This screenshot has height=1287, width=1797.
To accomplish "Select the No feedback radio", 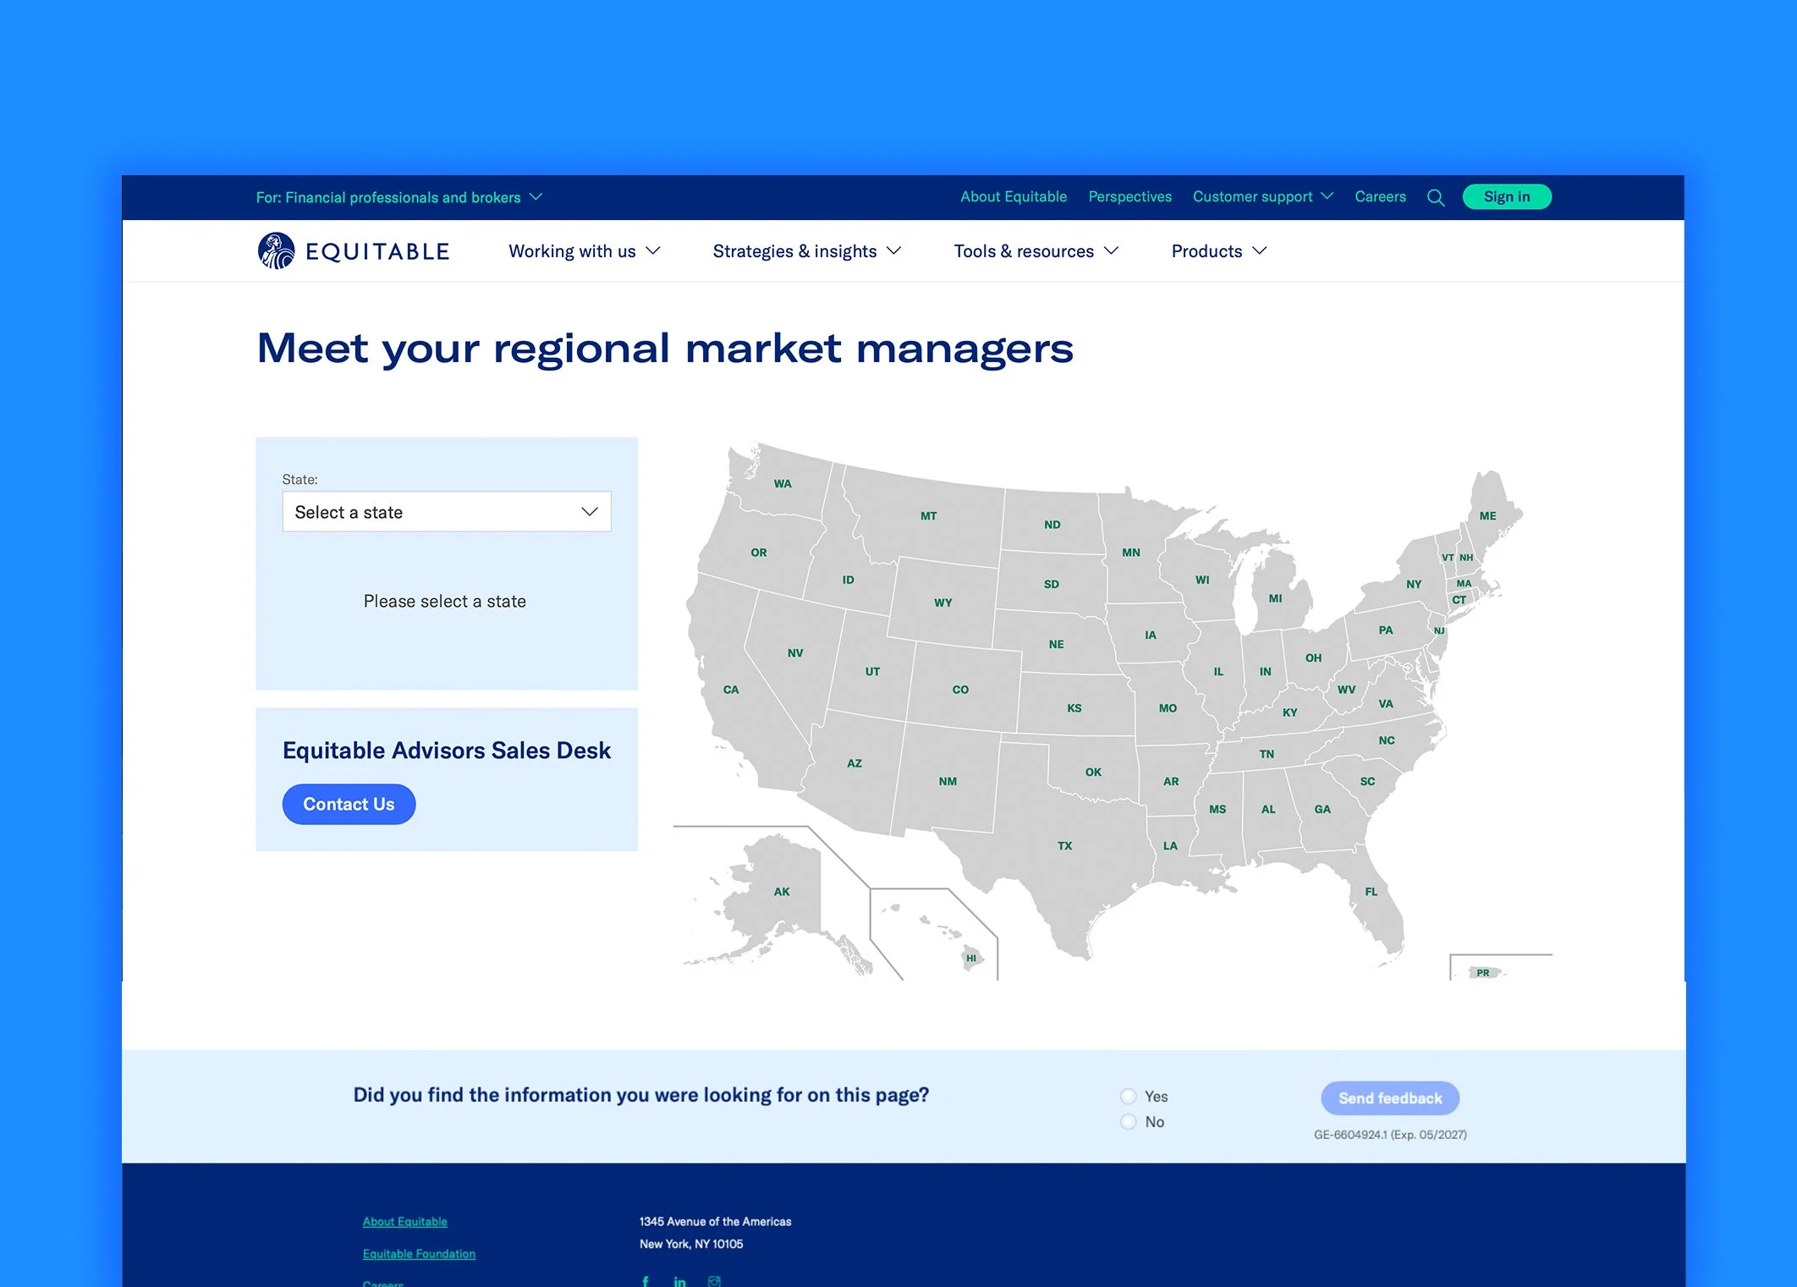I will pos(1128,1122).
